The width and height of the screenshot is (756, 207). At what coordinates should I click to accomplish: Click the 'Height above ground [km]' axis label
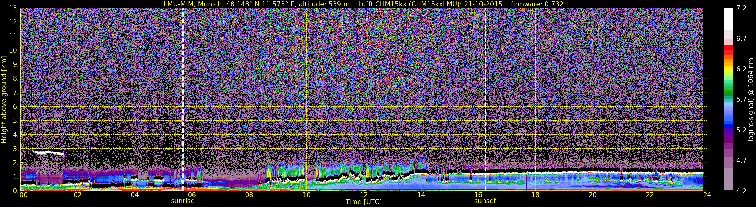(4, 99)
